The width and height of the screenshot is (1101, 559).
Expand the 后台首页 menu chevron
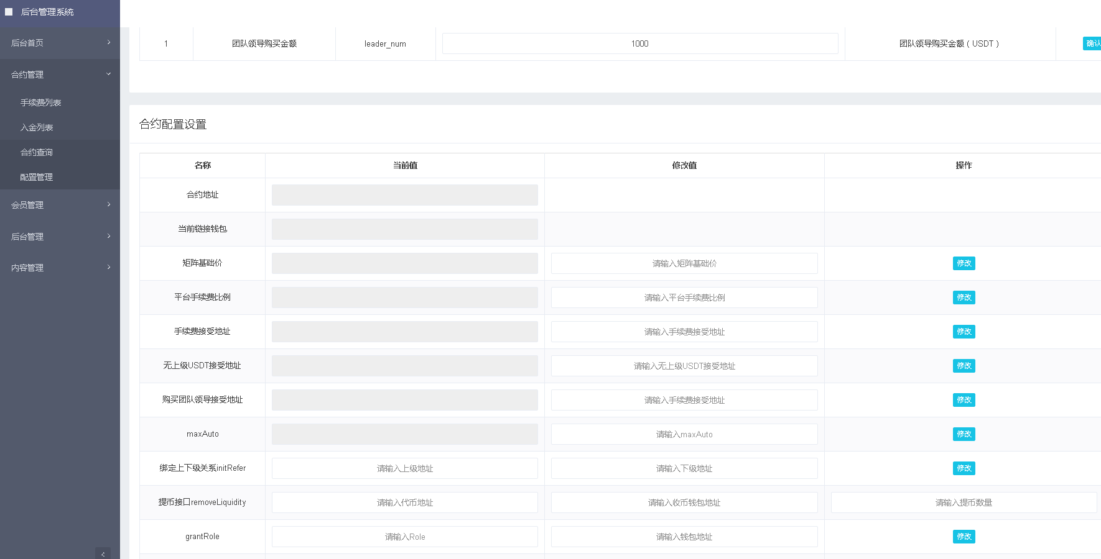tap(109, 42)
